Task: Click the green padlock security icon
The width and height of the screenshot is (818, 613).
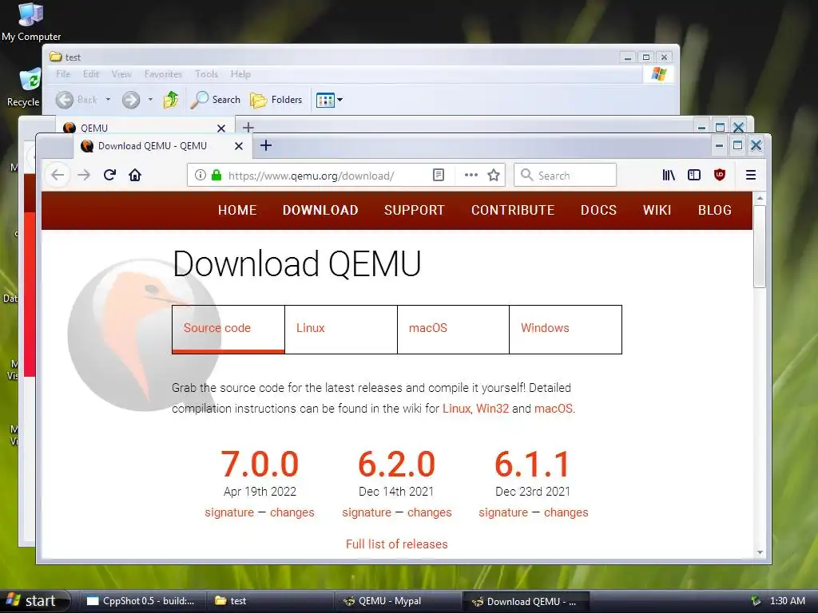Action: [216, 175]
